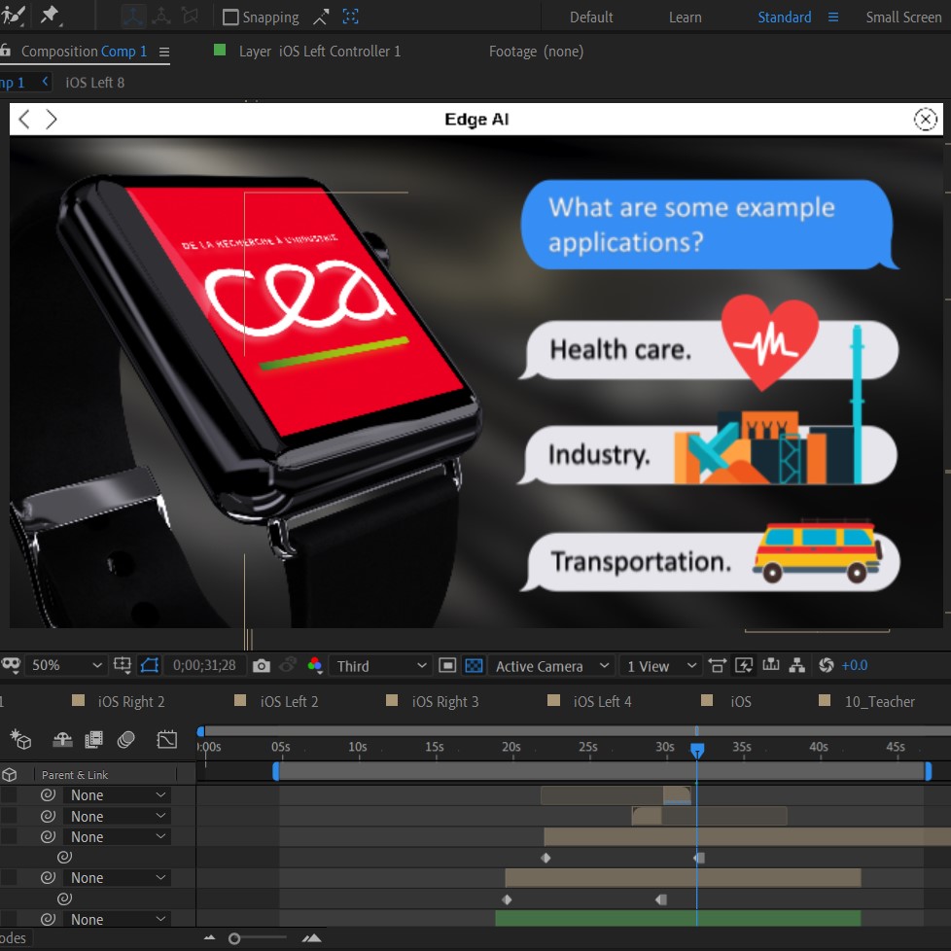Click the Show Snapshot icon
951x951 pixels.
[x=288, y=665]
